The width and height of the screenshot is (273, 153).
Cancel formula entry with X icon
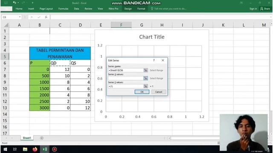[x=32, y=17]
